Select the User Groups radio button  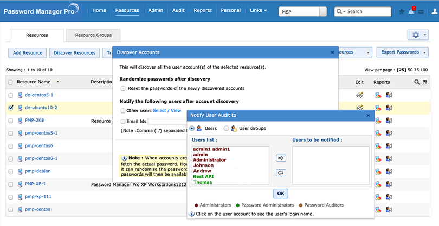click(x=226, y=129)
